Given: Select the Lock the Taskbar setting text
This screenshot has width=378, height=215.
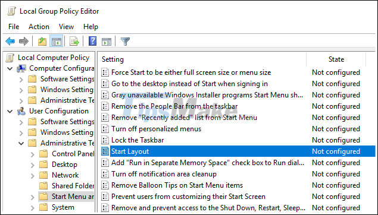Looking at the screenshot, I should pos(138,140).
